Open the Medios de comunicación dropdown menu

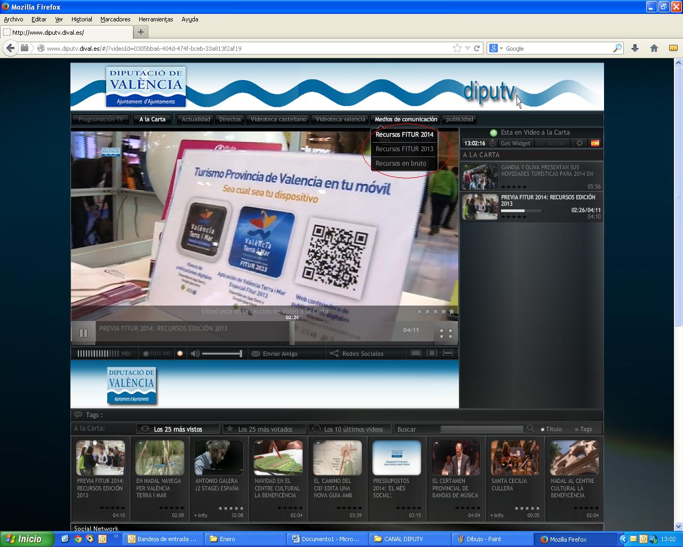coord(406,119)
